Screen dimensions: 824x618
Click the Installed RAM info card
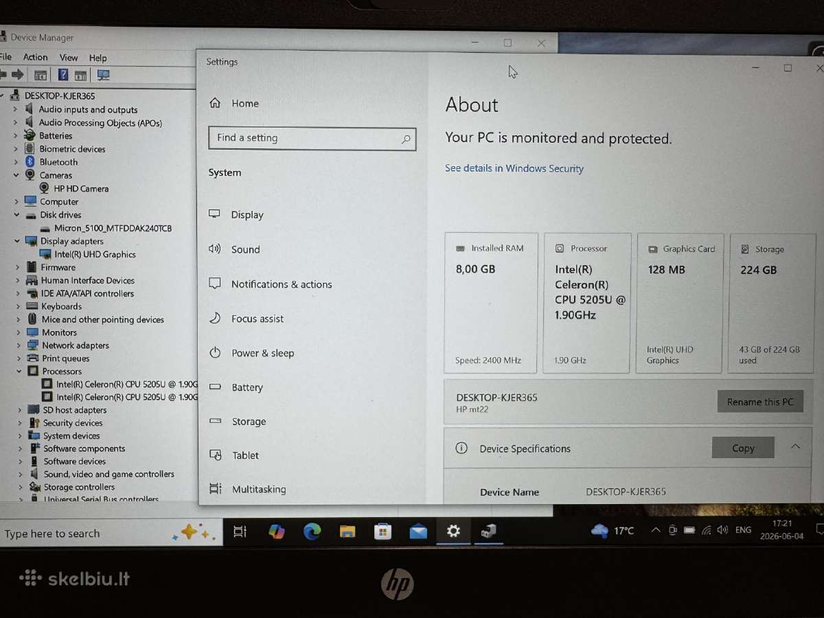(x=491, y=303)
